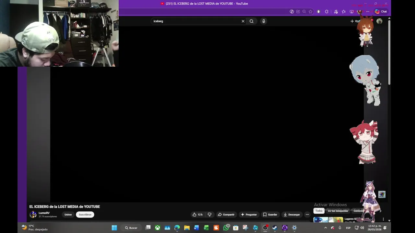Image resolution: width=415 pixels, height=233 pixels.
Task: Open Edge Settings and more menu
Action: (368, 12)
